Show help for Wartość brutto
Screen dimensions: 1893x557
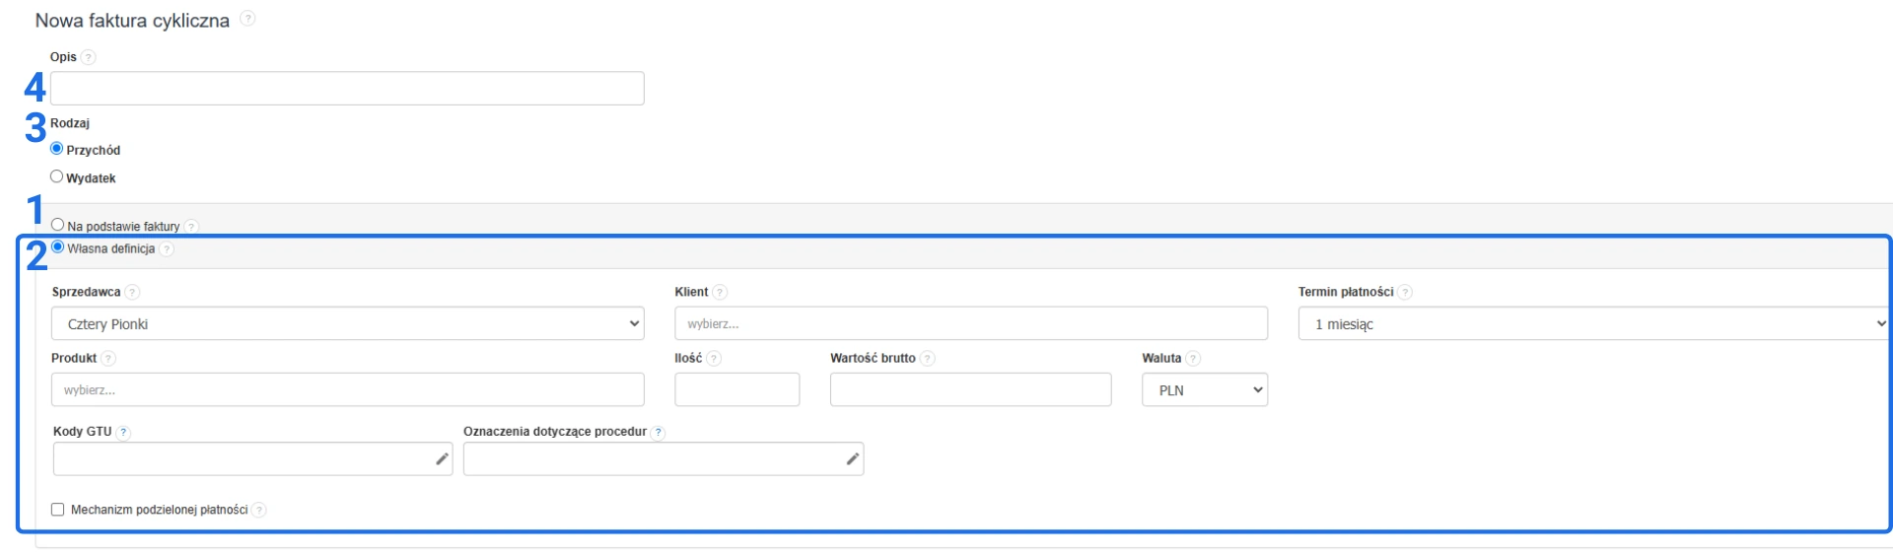pyautogui.click(x=927, y=359)
